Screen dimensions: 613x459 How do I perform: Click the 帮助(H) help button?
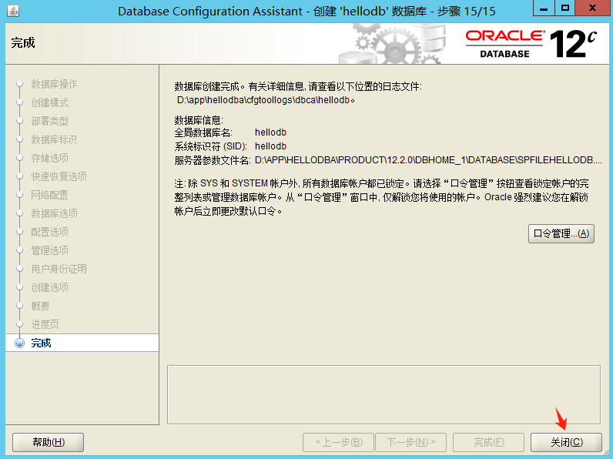click(x=48, y=442)
